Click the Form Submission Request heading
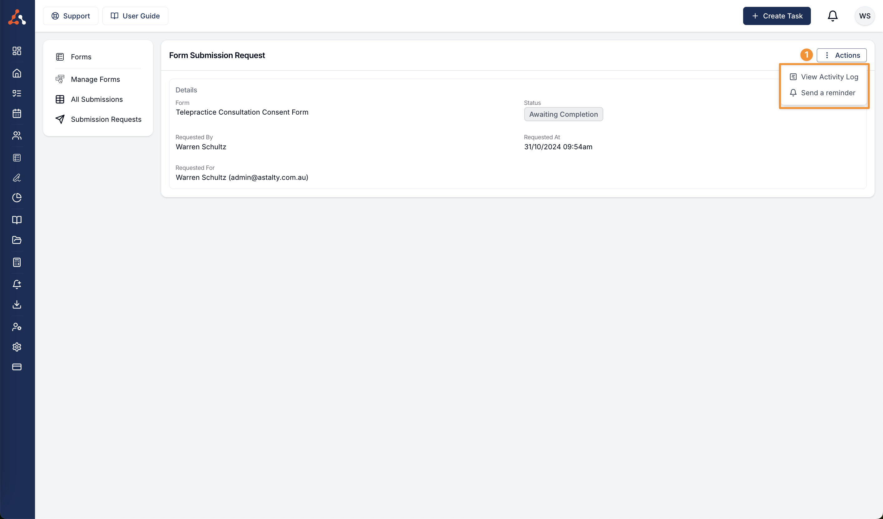 pyautogui.click(x=217, y=55)
